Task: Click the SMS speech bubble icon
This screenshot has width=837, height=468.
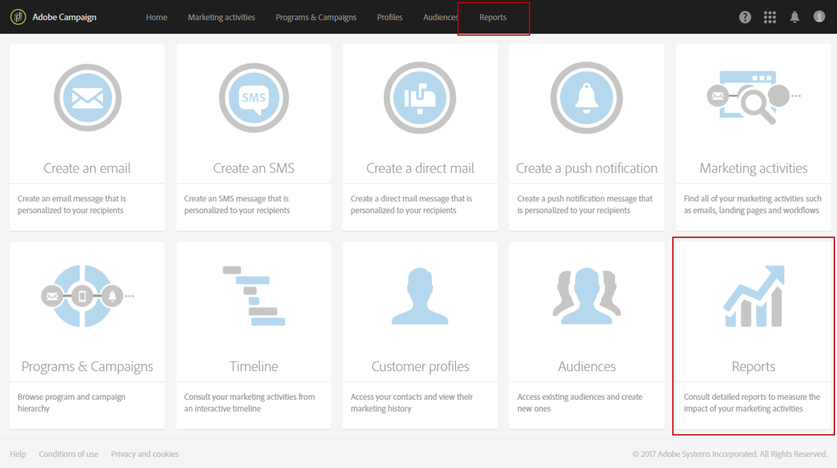Action: [253, 97]
